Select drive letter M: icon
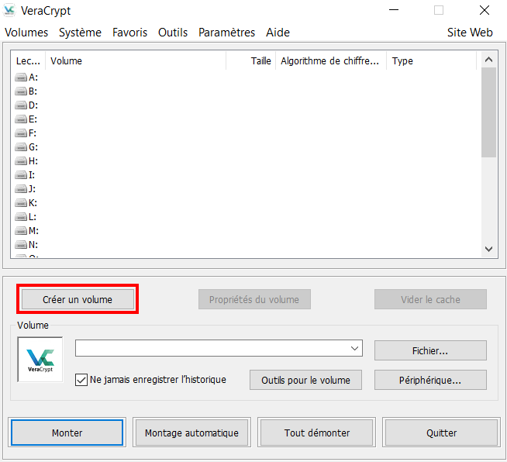The image size is (507, 462). click(x=21, y=231)
